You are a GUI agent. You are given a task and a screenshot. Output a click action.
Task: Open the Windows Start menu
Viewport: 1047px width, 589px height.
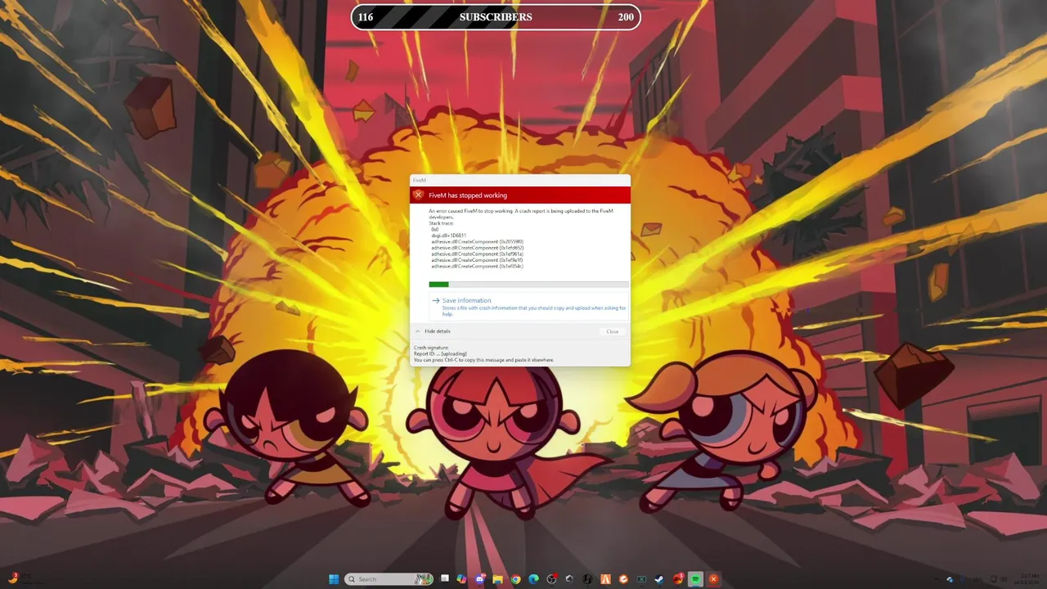pyautogui.click(x=334, y=579)
